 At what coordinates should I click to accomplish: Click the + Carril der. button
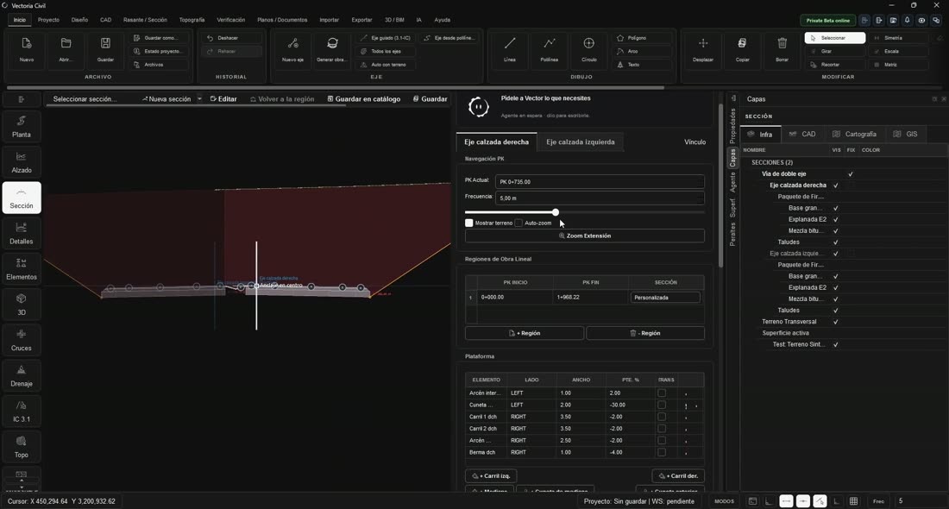678,475
